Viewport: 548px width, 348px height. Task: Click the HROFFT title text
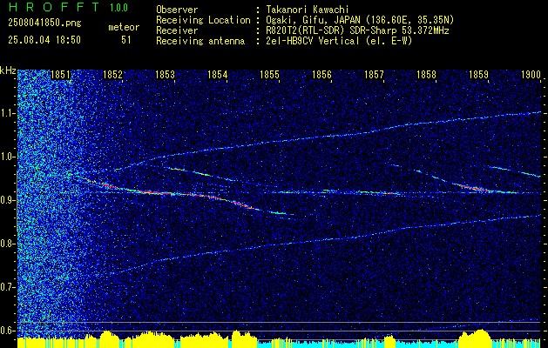click(54, 7)
